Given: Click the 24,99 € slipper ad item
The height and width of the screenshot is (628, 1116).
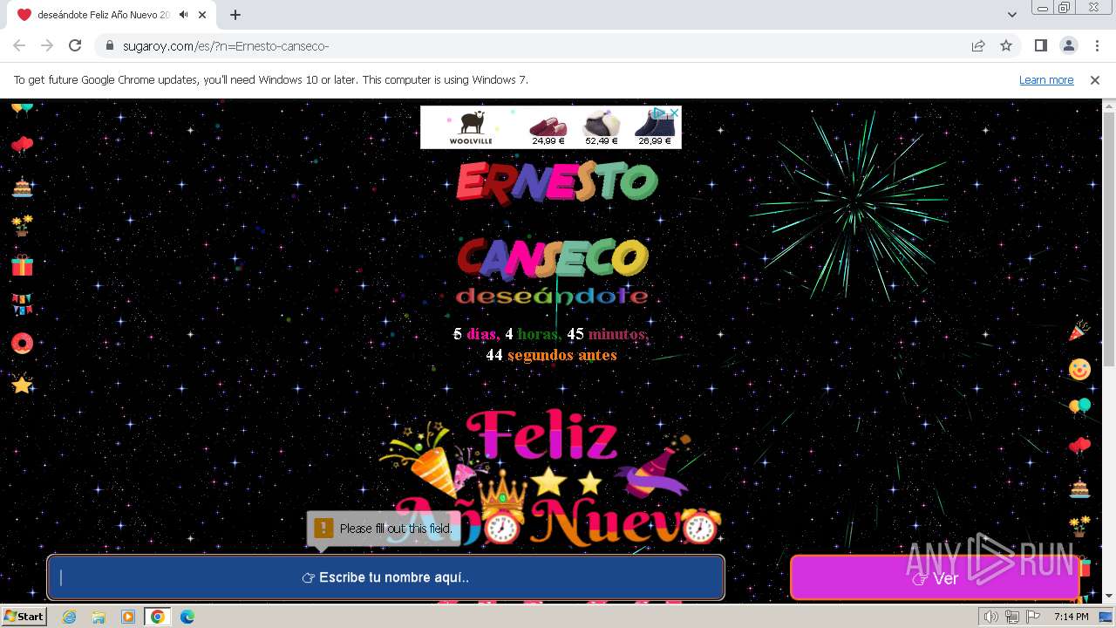Looking at the screenshot, I should click(x=548, y=127).
